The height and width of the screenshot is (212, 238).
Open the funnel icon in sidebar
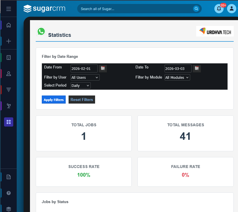[x=9, y=90]
